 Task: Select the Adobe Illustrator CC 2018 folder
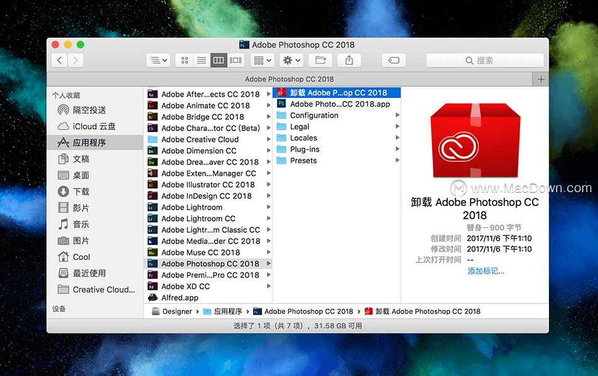[209, 185]
